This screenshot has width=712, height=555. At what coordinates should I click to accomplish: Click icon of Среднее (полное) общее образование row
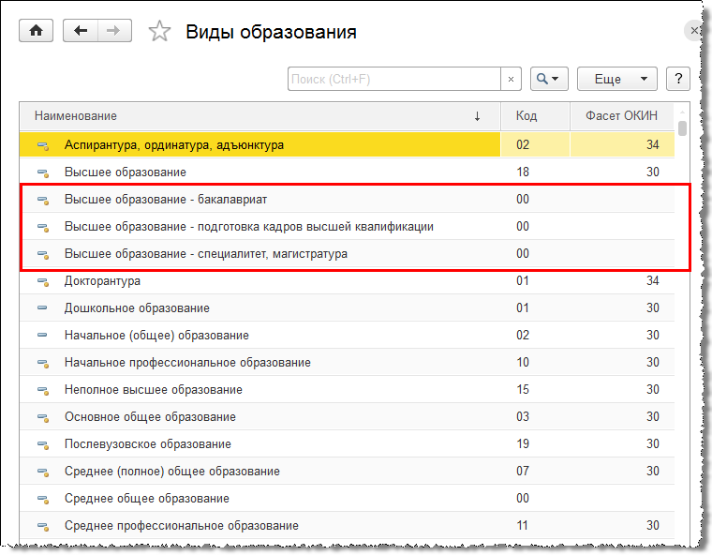point(43,472)
